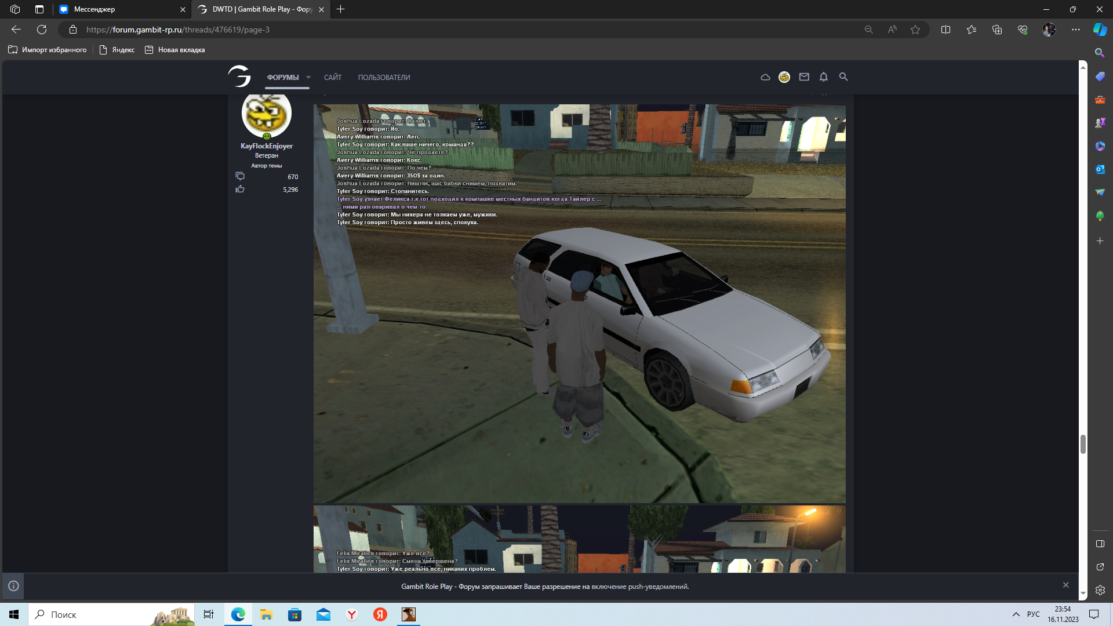Screen dimensions: 1113x626
Task: Expand Форумы dropdown arrow
Action: click(308, 78)
